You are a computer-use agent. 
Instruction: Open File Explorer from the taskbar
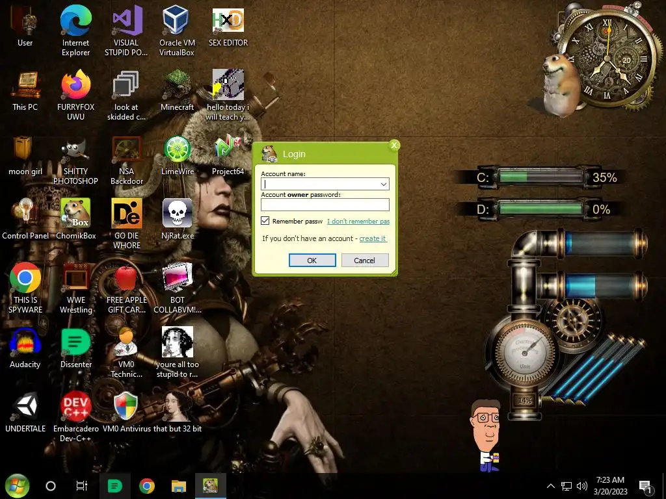pos(179,486)
